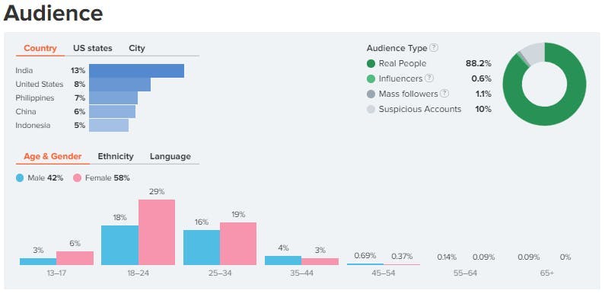
Task: Click the United States 8% bar
Action: 119,85
